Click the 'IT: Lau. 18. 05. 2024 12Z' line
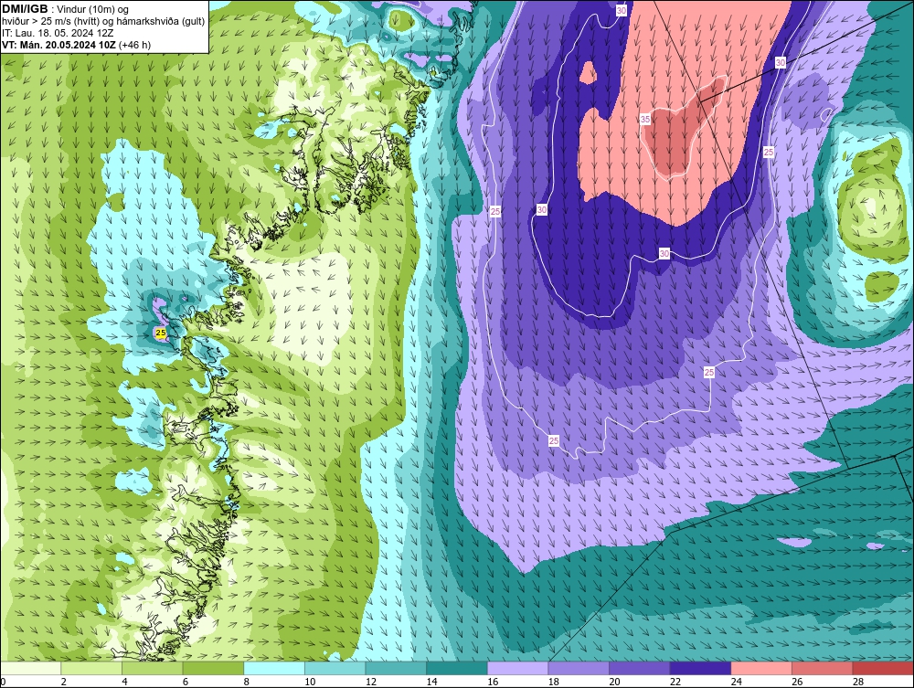 point(58,33)
